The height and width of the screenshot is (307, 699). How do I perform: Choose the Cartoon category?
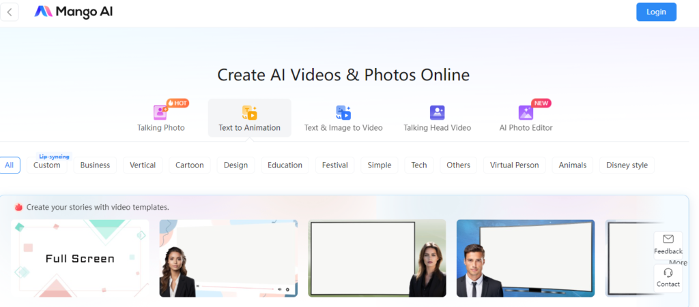pos(190,165)
